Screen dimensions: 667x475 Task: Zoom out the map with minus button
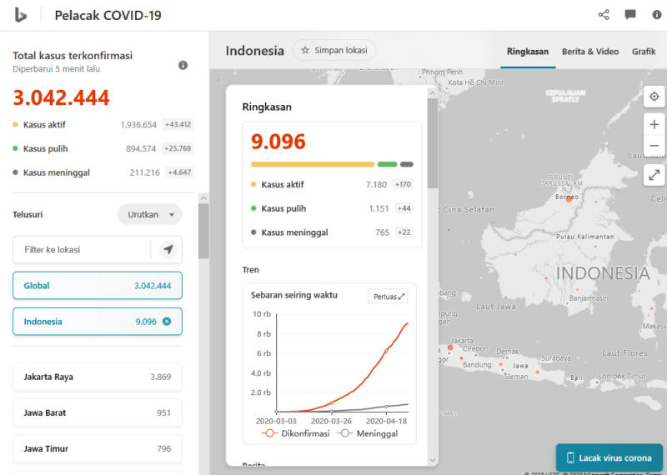pyautogui.click(x=654, y=145)
